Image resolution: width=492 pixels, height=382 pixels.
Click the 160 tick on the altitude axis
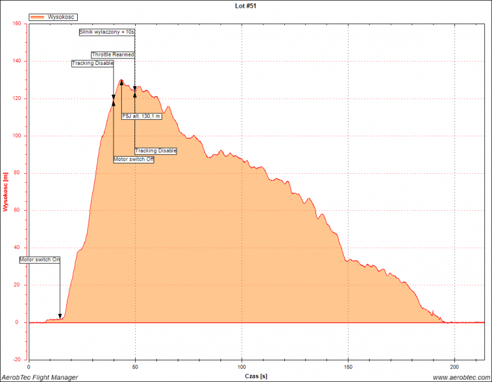(x=17, y=24)
